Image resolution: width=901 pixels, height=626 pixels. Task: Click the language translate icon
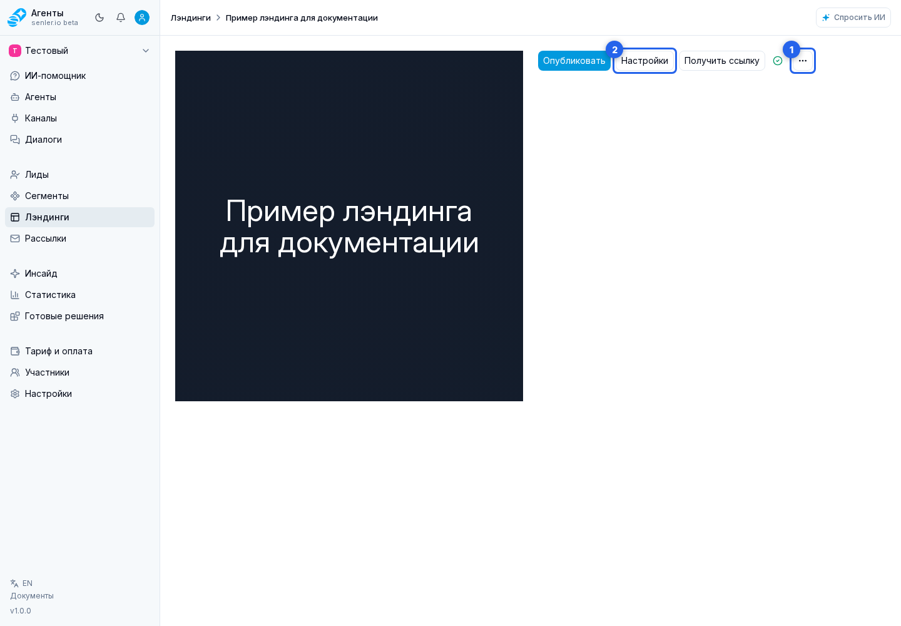pyautogui.click(x=14, y=583)
